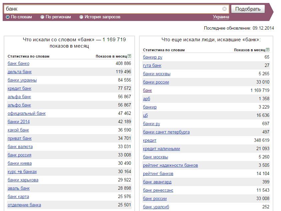
Task: Open help icon beside right 'Показов в месяц'
Action: (x=268, y=50)
